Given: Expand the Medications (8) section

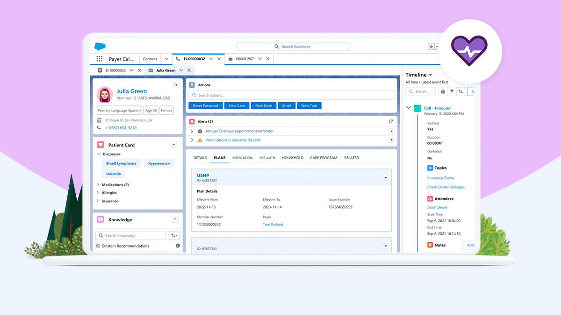Looking at the screenshot, I should point(100,184).
